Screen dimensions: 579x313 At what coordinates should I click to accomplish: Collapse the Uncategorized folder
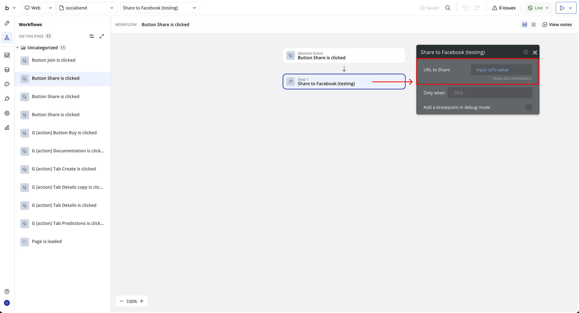[x=18, y=48]
